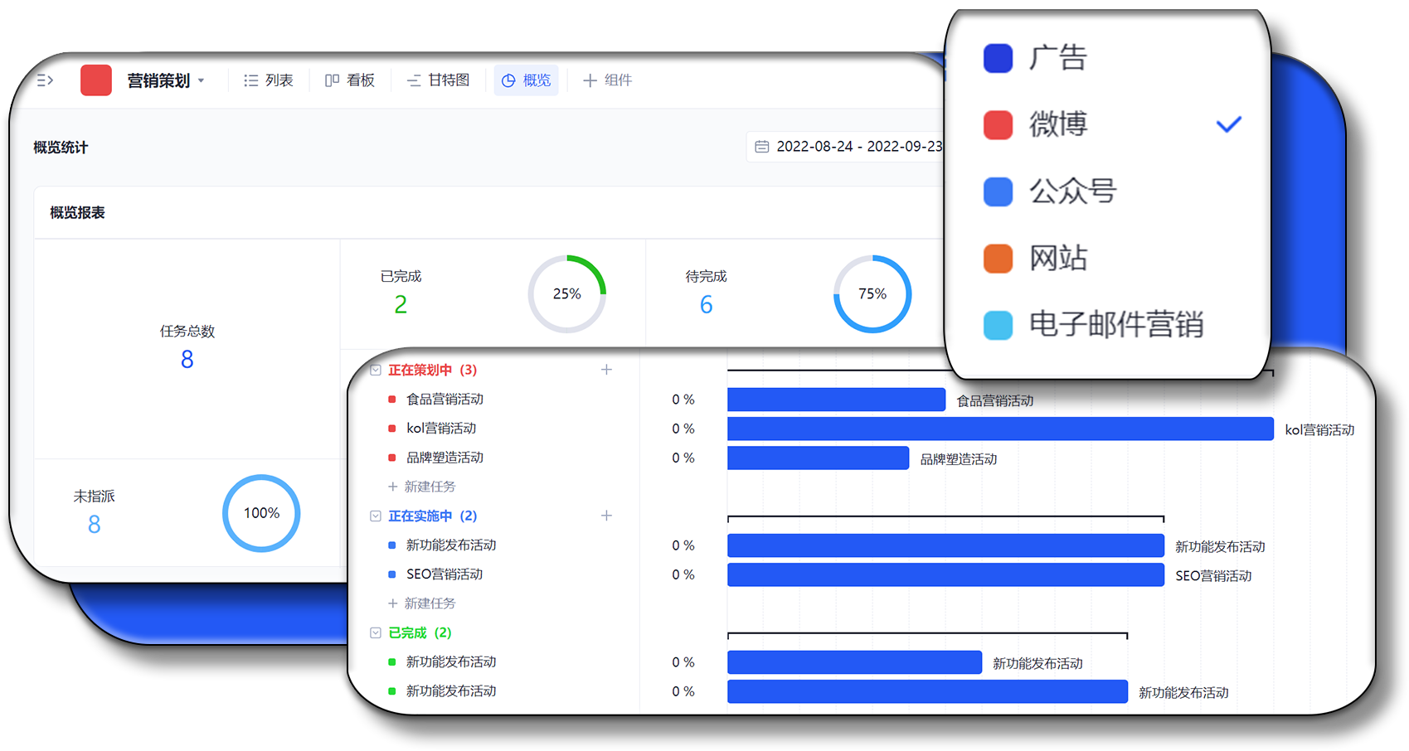The image size is (1409, 751).
Task: Collapse the 正在实施中 task group
Action: [x=376, y=516]
